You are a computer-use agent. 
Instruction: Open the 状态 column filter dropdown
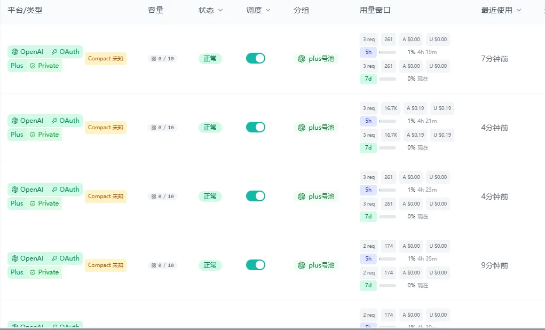click(x=220, y=11)
